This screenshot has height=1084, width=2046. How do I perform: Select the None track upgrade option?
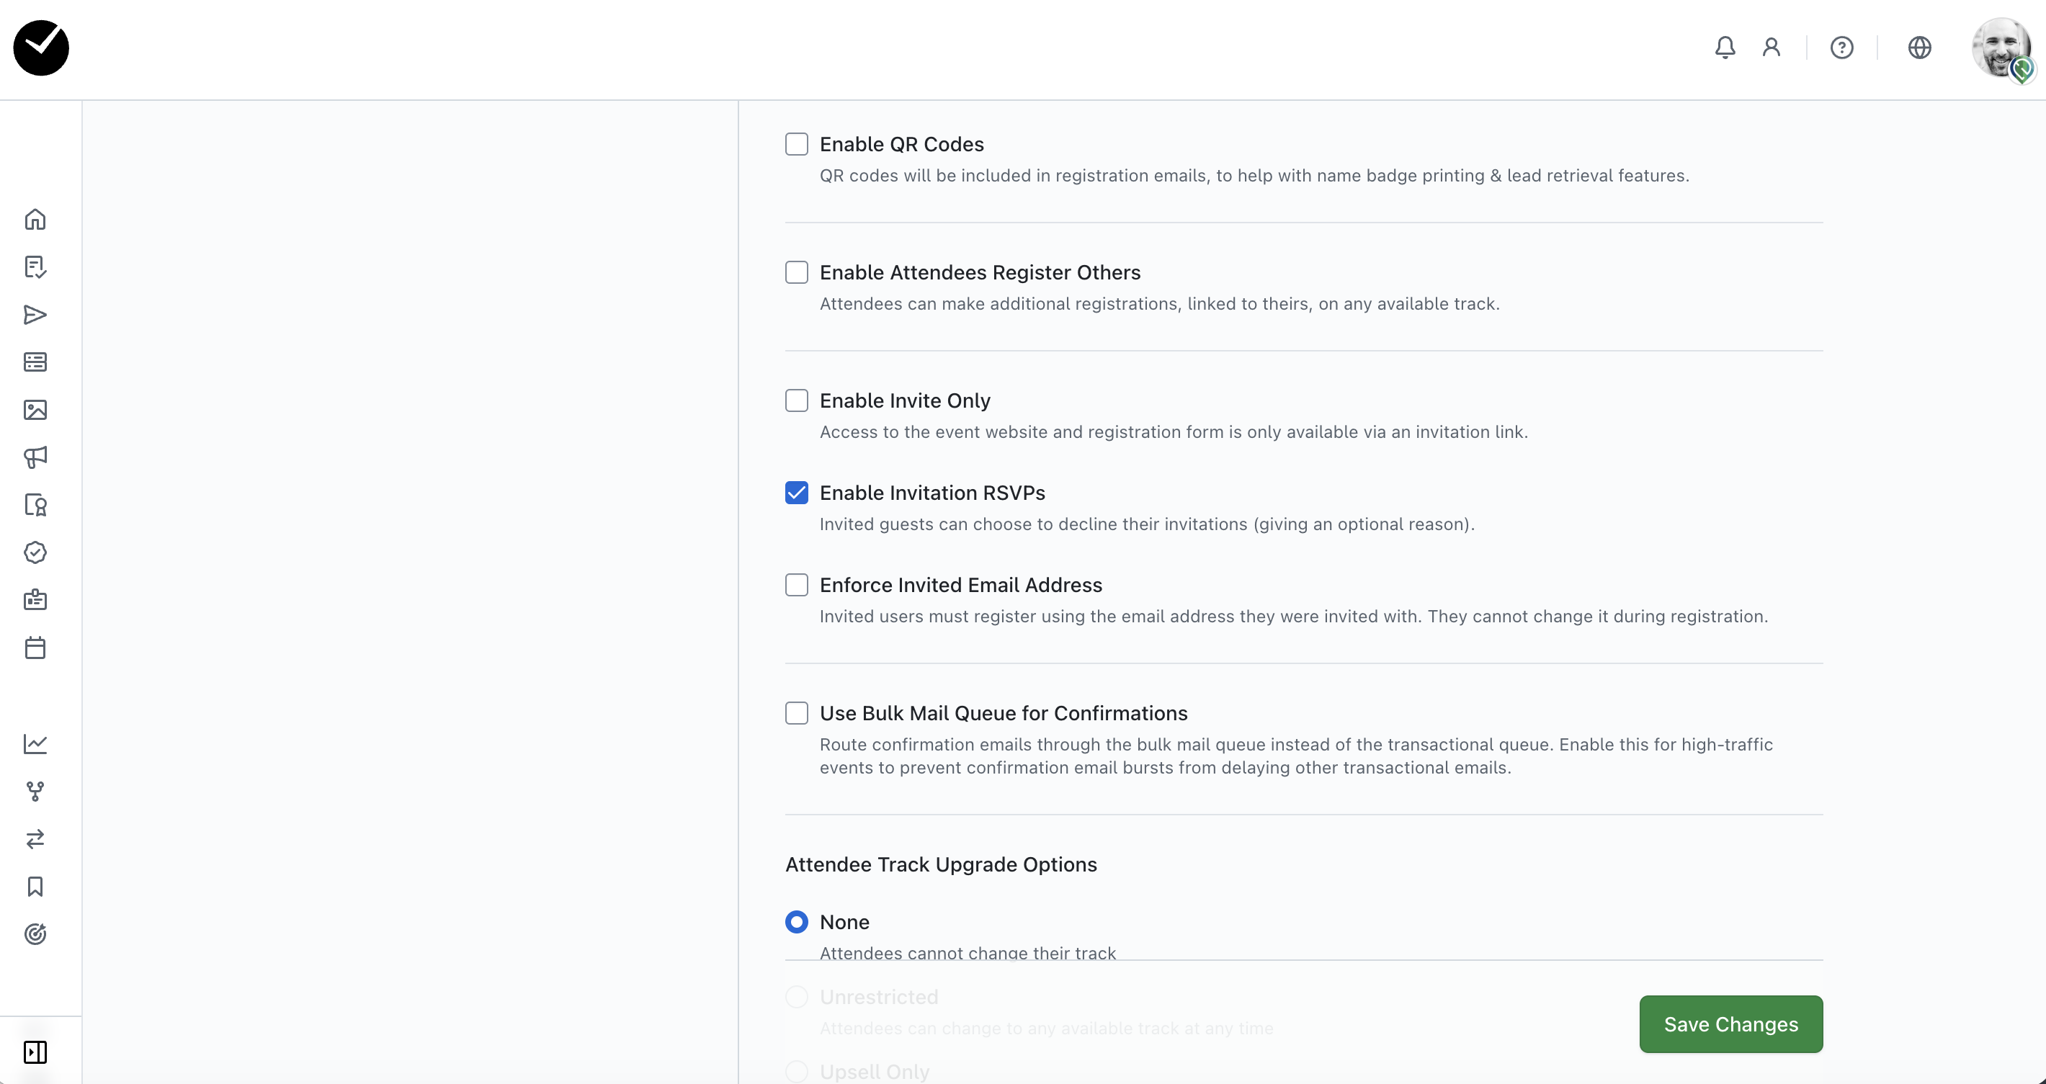pyautogui.click(x=797, y=922)
